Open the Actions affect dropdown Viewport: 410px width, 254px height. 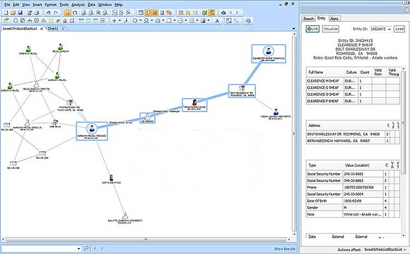(405, 250)
